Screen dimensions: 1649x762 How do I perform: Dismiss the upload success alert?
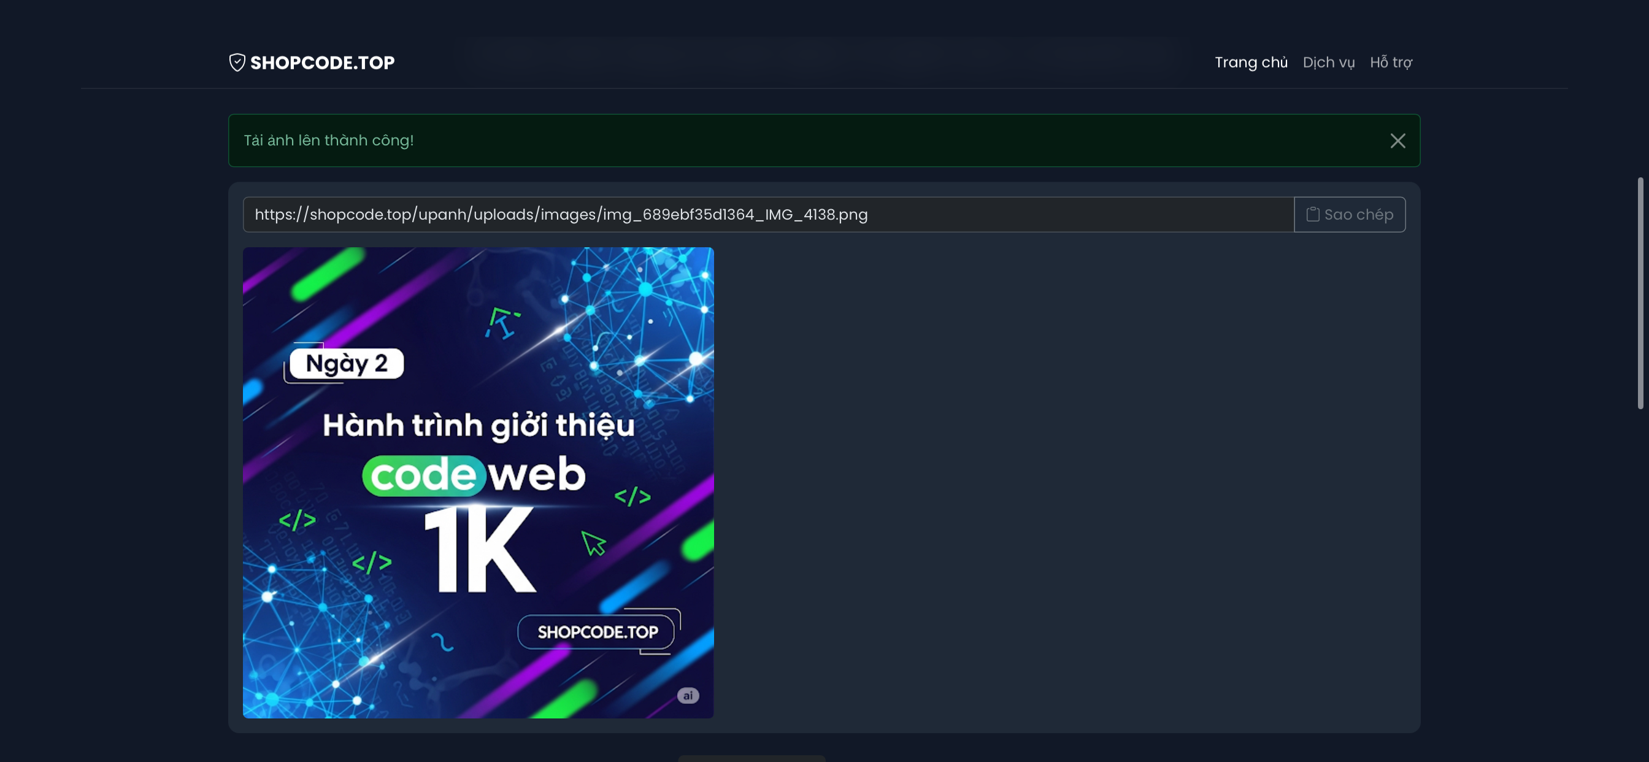click(1397, 141)
